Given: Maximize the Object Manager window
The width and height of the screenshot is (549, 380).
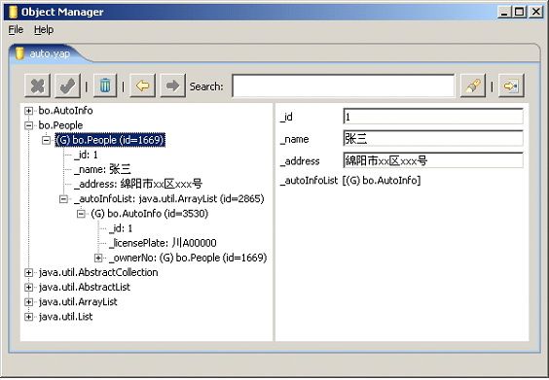Looking at the screenshot, I should click(519, 12).
